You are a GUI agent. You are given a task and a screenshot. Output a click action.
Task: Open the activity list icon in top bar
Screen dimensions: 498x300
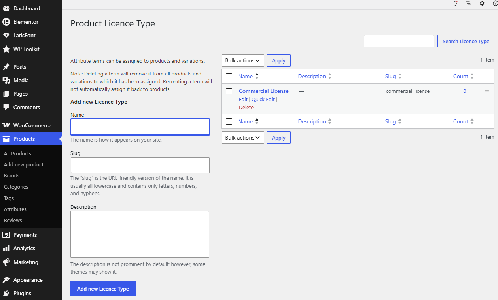tap(469, 3)
